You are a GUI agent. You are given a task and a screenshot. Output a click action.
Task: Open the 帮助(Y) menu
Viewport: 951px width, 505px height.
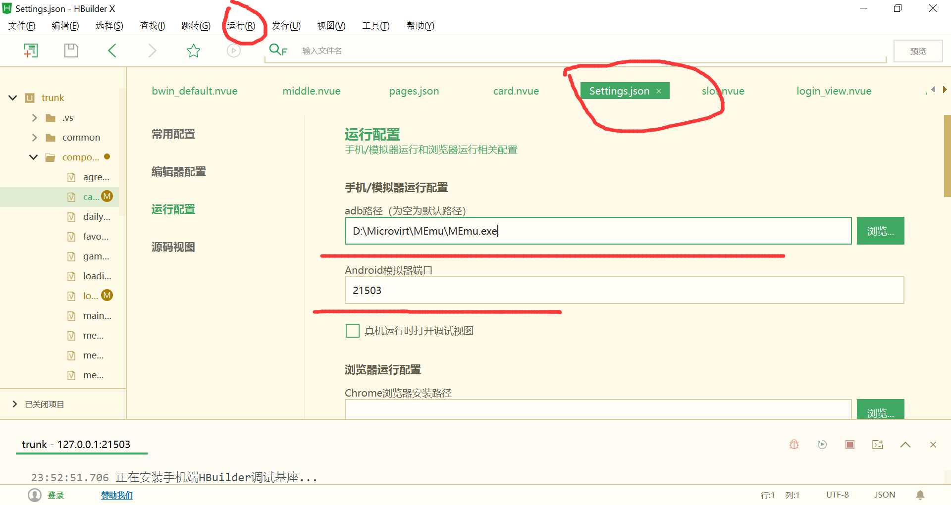pos(421,26)
